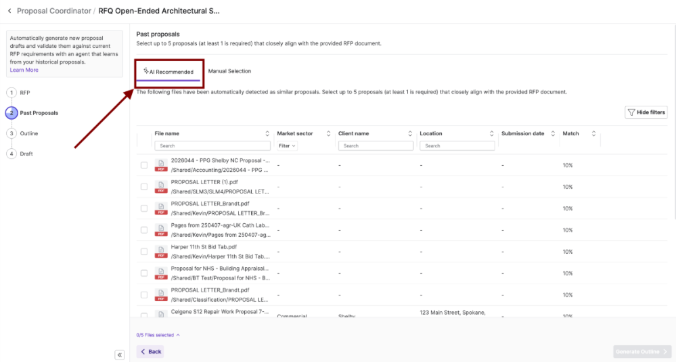Open the Market sector Filter dropdown
This screenshot has width=676, height=362.
pyautogui.click(x=287, y=145)
